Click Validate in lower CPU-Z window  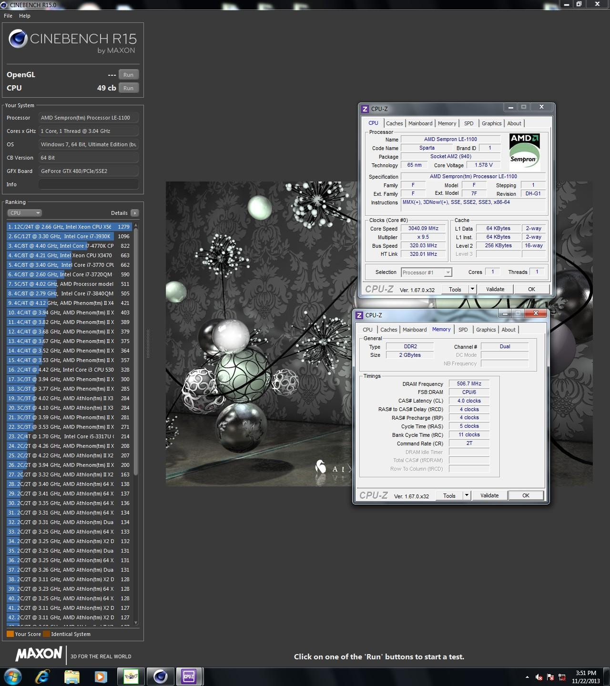tap(489, 495)
